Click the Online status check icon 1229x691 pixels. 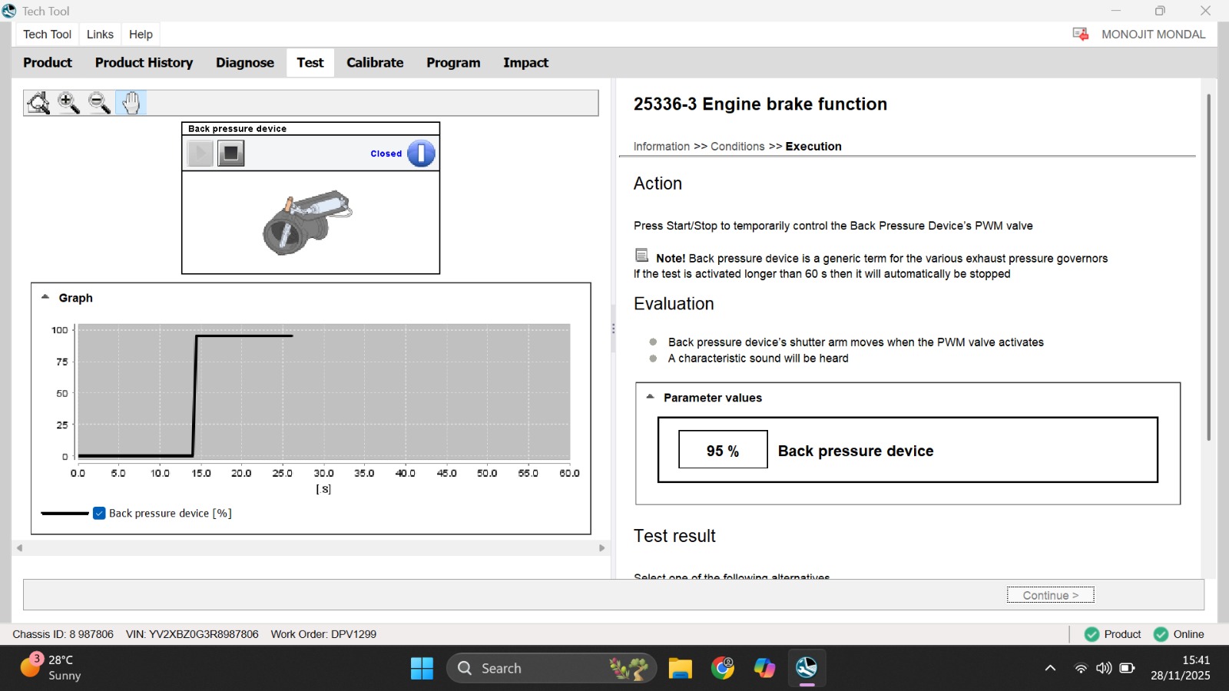coord(1161,634)
